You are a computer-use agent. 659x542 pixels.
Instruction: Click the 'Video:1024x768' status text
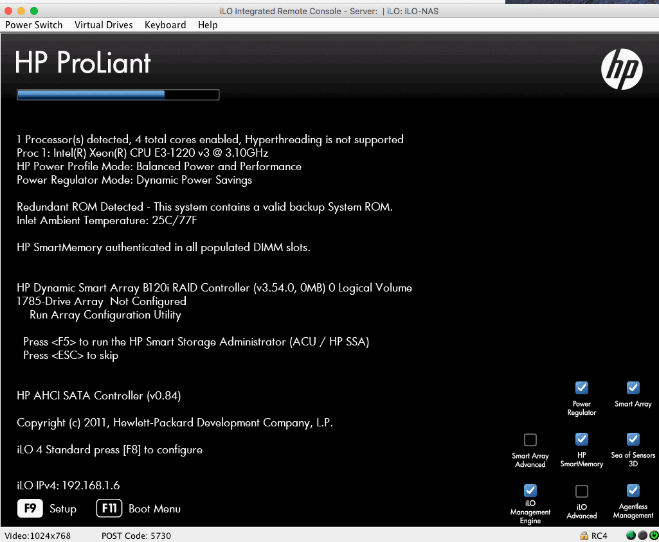point(38,536)
